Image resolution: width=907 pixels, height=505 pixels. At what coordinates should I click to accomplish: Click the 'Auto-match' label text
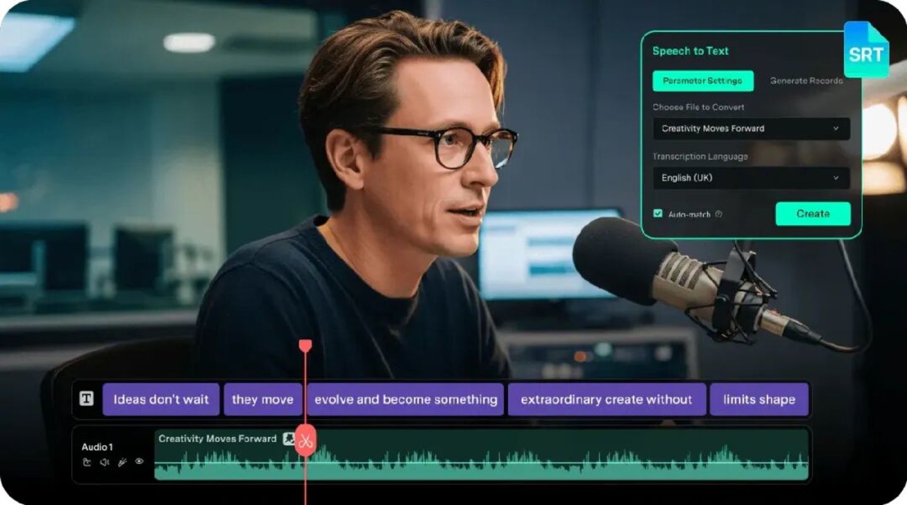pyautogui.click(x=689, y=214)
